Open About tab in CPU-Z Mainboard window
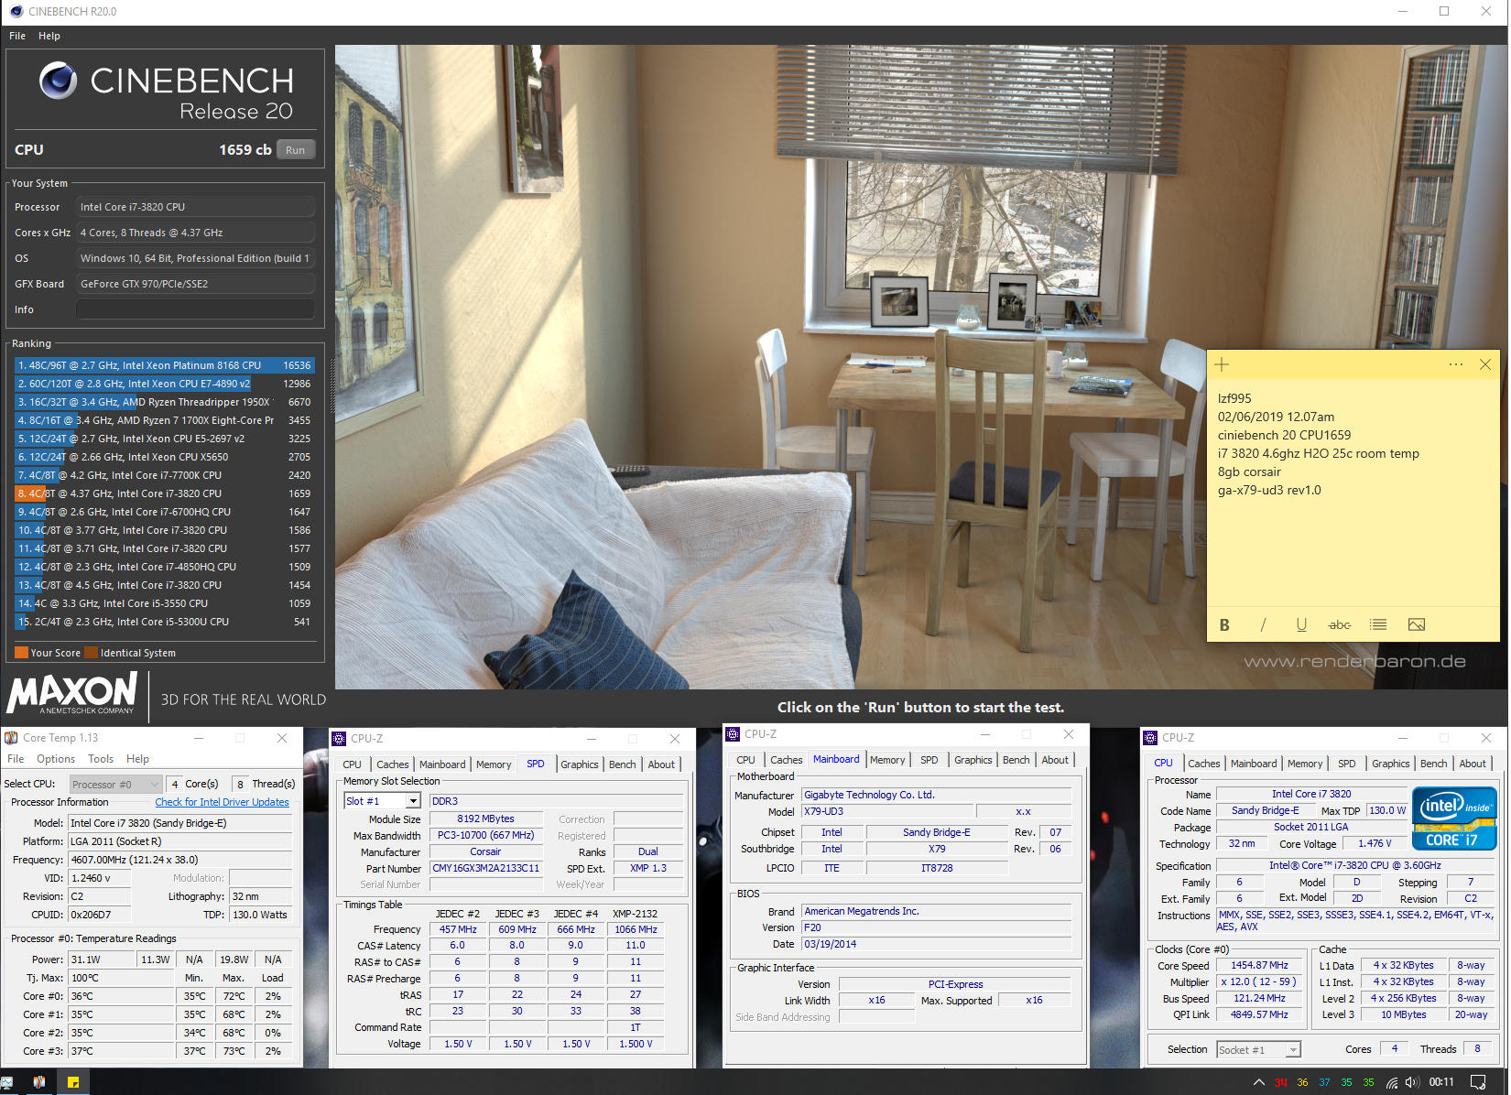1511x1095 pixels. tap(1055, 760)
